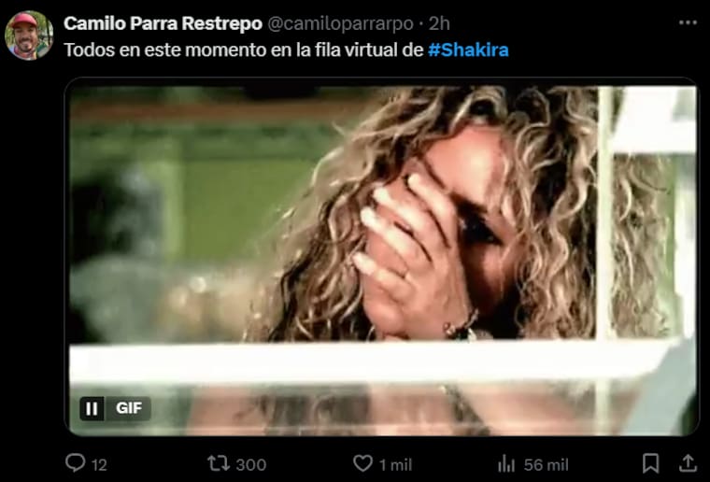Pause the playing GIF
This screenshot has width=710, height=482.
(92, 409)
